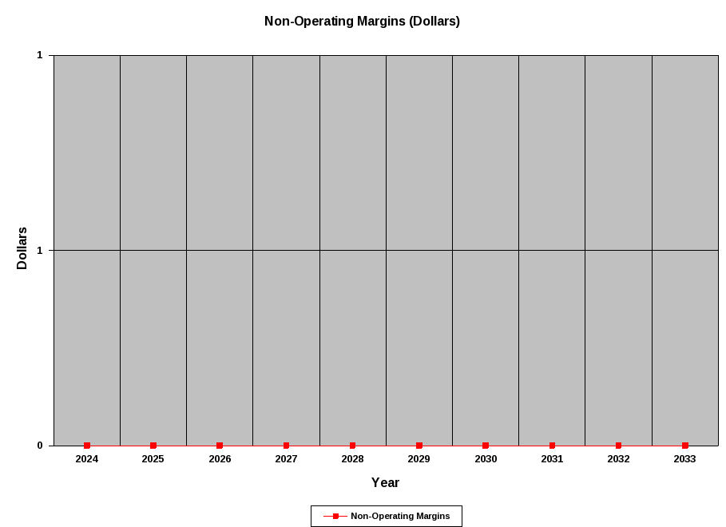Click the 2032 data point marker
Screen dimensions: 726x527
tap(618, 446)
